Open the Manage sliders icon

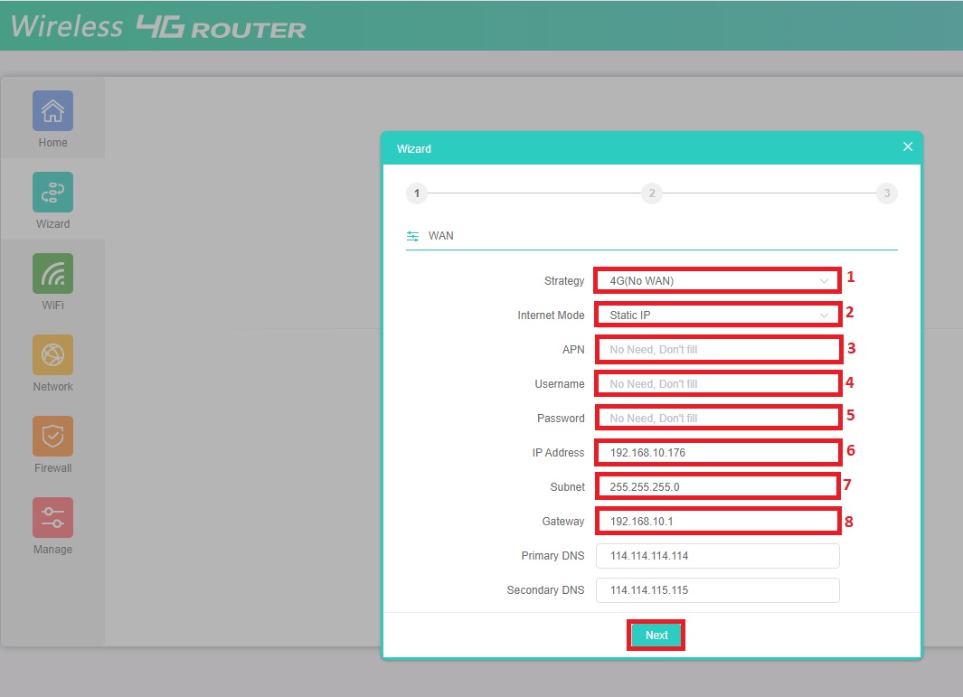point(52,518)
